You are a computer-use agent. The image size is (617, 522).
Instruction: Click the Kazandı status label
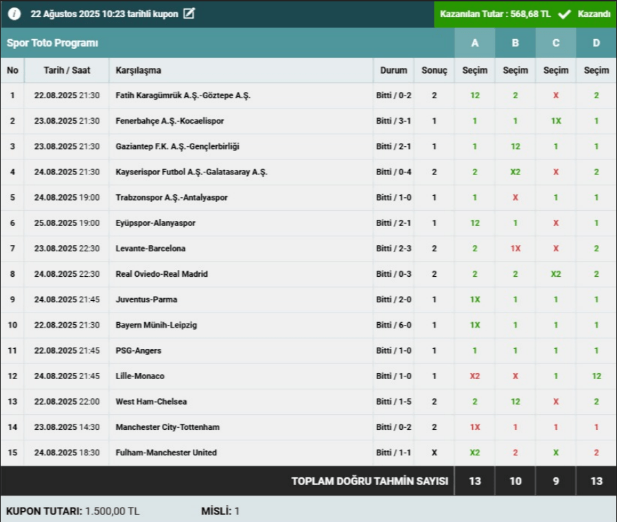594,14
